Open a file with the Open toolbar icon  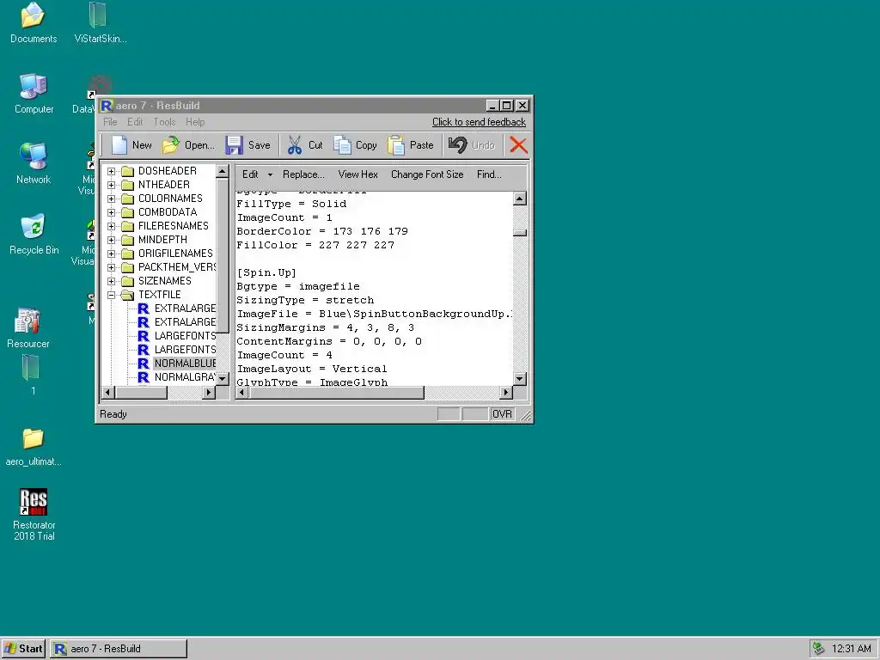click(x=171, y=144)
